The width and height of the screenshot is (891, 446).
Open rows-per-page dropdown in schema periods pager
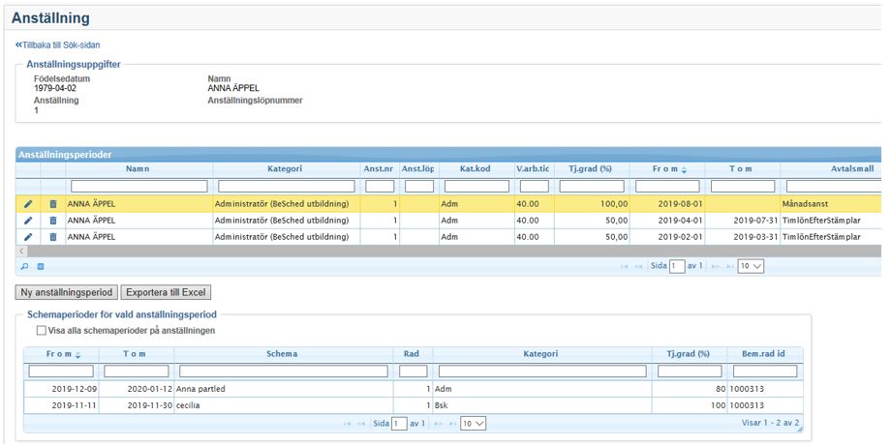tap(473, 423)
